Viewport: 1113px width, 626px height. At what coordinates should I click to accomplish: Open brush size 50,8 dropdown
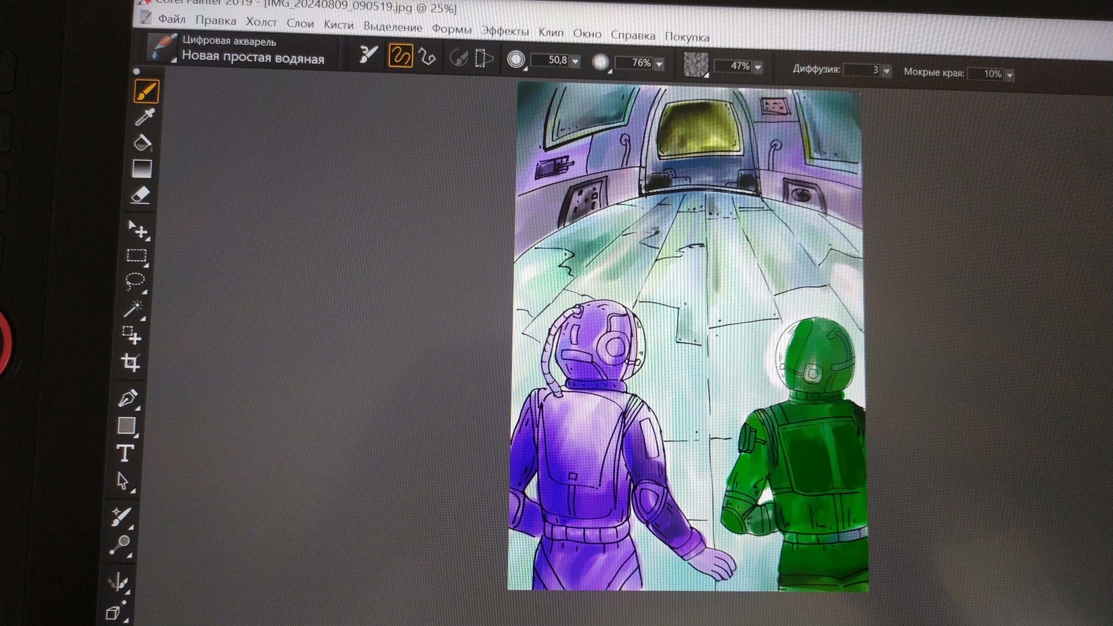pyautogui.click(x=575, y=62)
